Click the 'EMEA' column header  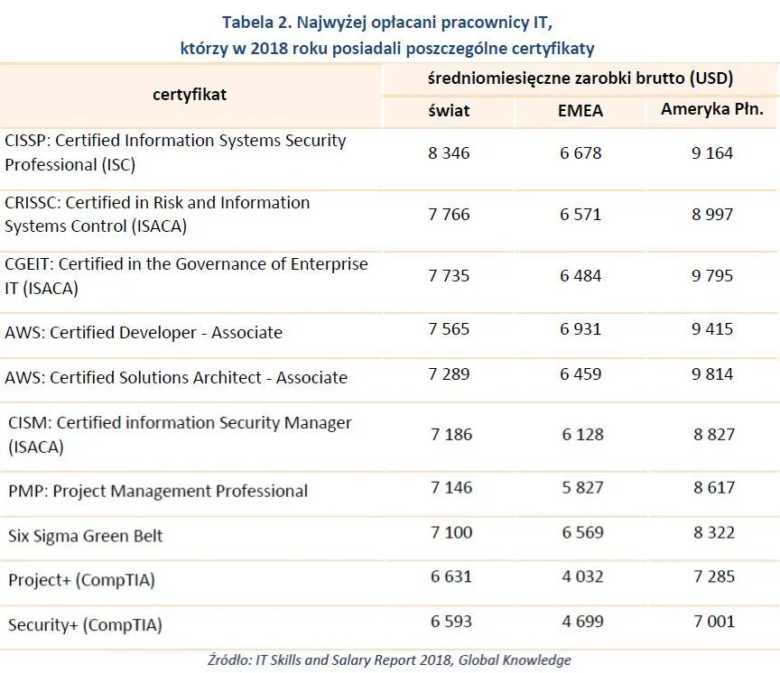click(580, 111)
